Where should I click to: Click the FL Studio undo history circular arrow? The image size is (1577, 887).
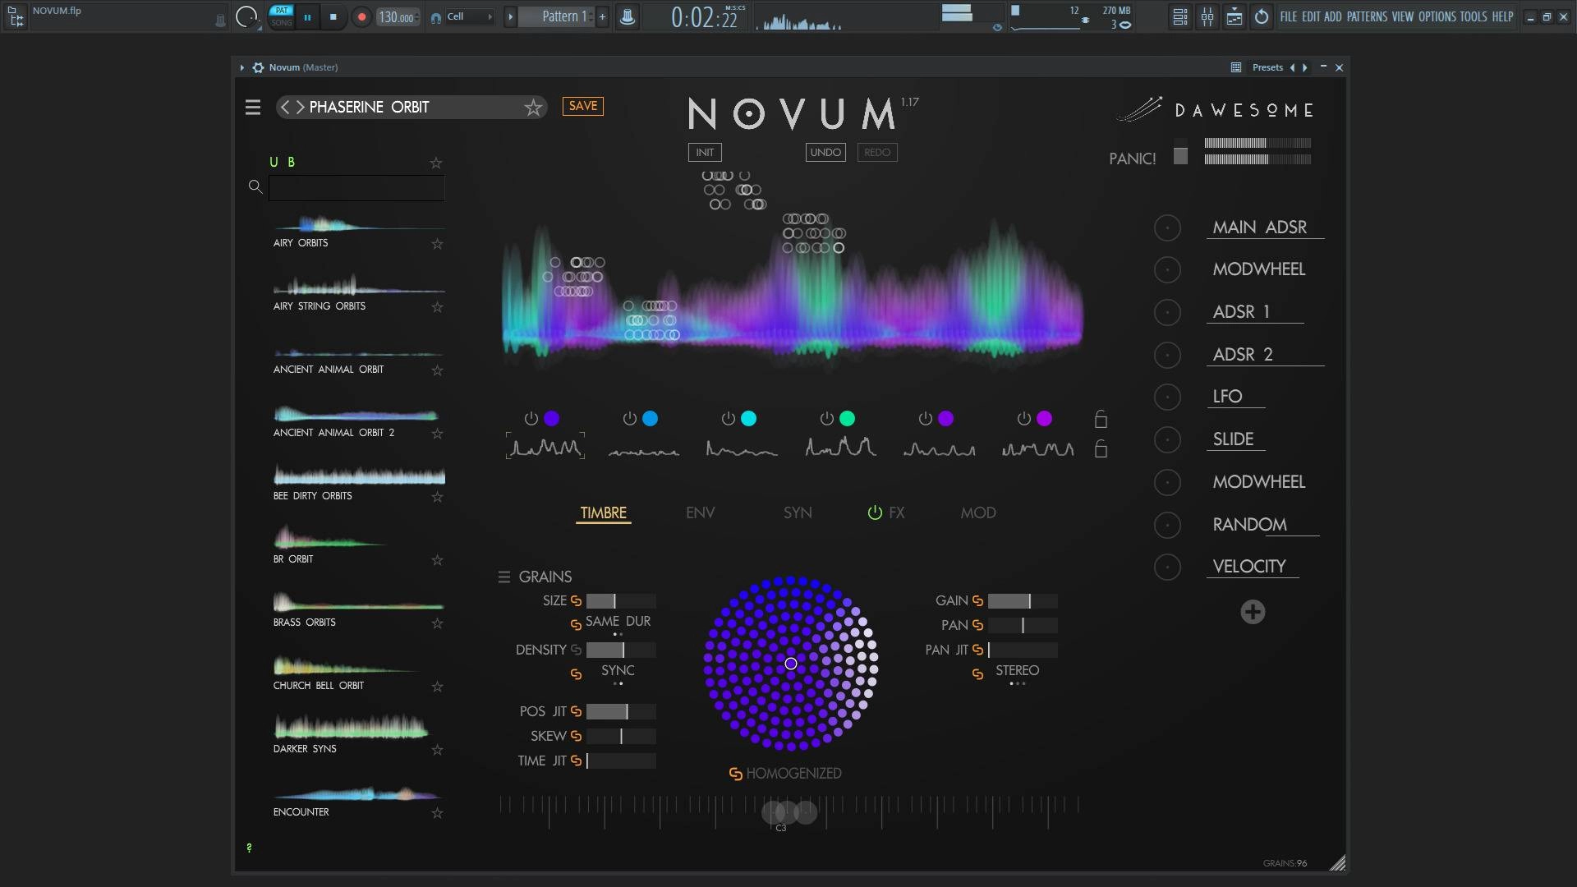(1262, 16)
